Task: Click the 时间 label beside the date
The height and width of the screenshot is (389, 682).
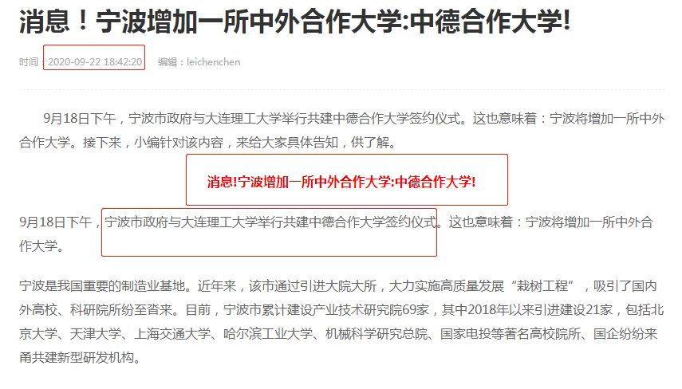Action: click(x=29, y=61)
